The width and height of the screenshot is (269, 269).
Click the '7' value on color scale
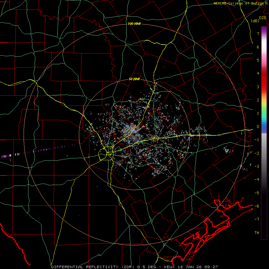258,33
